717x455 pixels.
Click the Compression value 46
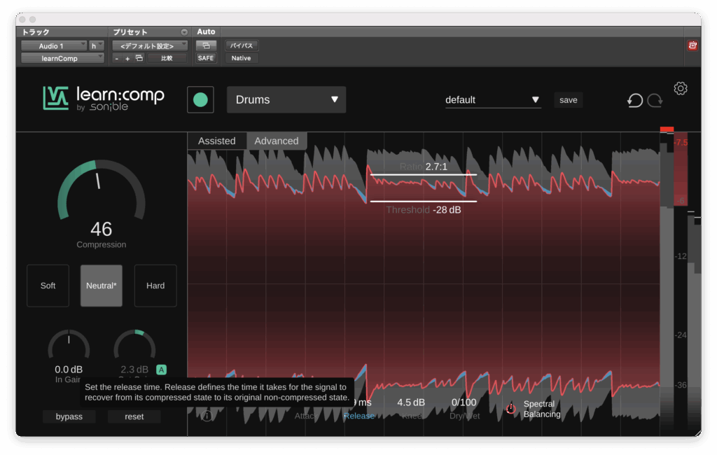point(102,229)
